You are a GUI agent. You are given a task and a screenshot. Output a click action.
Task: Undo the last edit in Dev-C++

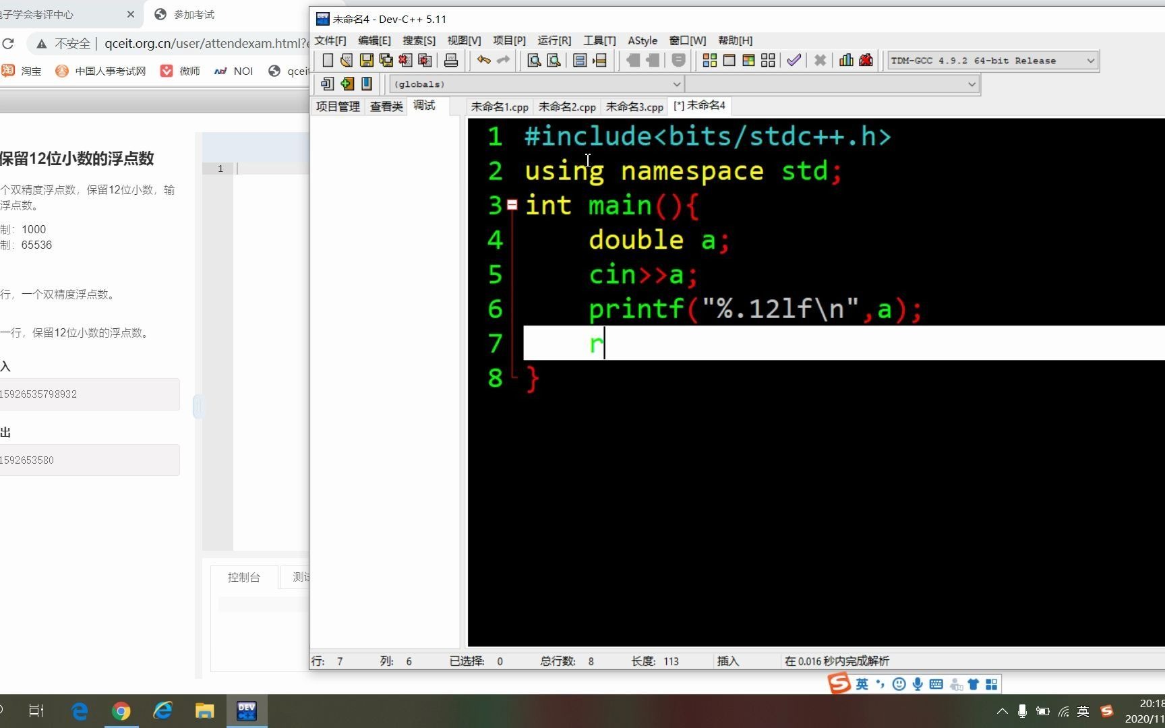(x=484, y=61)
